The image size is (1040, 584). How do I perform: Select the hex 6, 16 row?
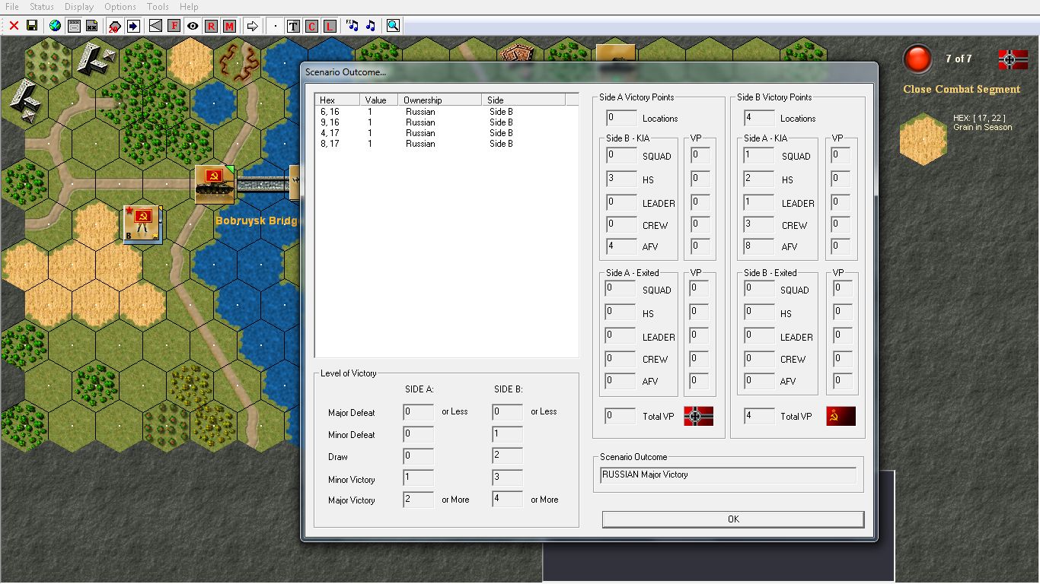coord(447,112)
